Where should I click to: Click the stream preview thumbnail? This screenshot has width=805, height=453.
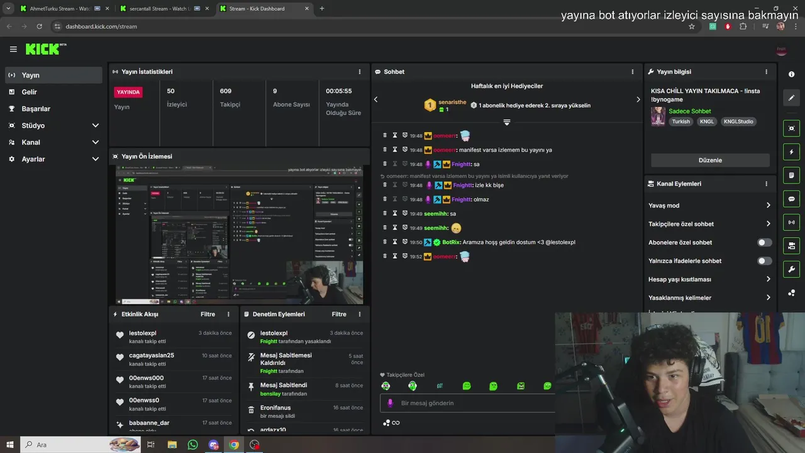pyautogui.click(x=239, y=235)
